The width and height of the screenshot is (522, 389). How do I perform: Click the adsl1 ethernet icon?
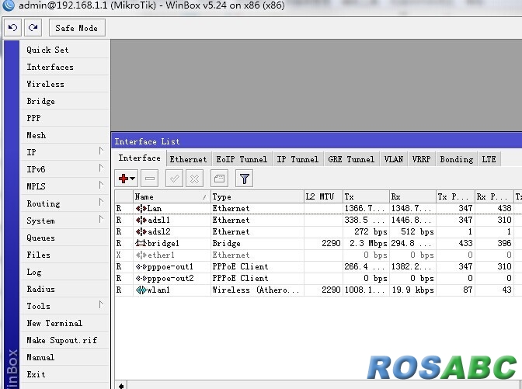141,221
